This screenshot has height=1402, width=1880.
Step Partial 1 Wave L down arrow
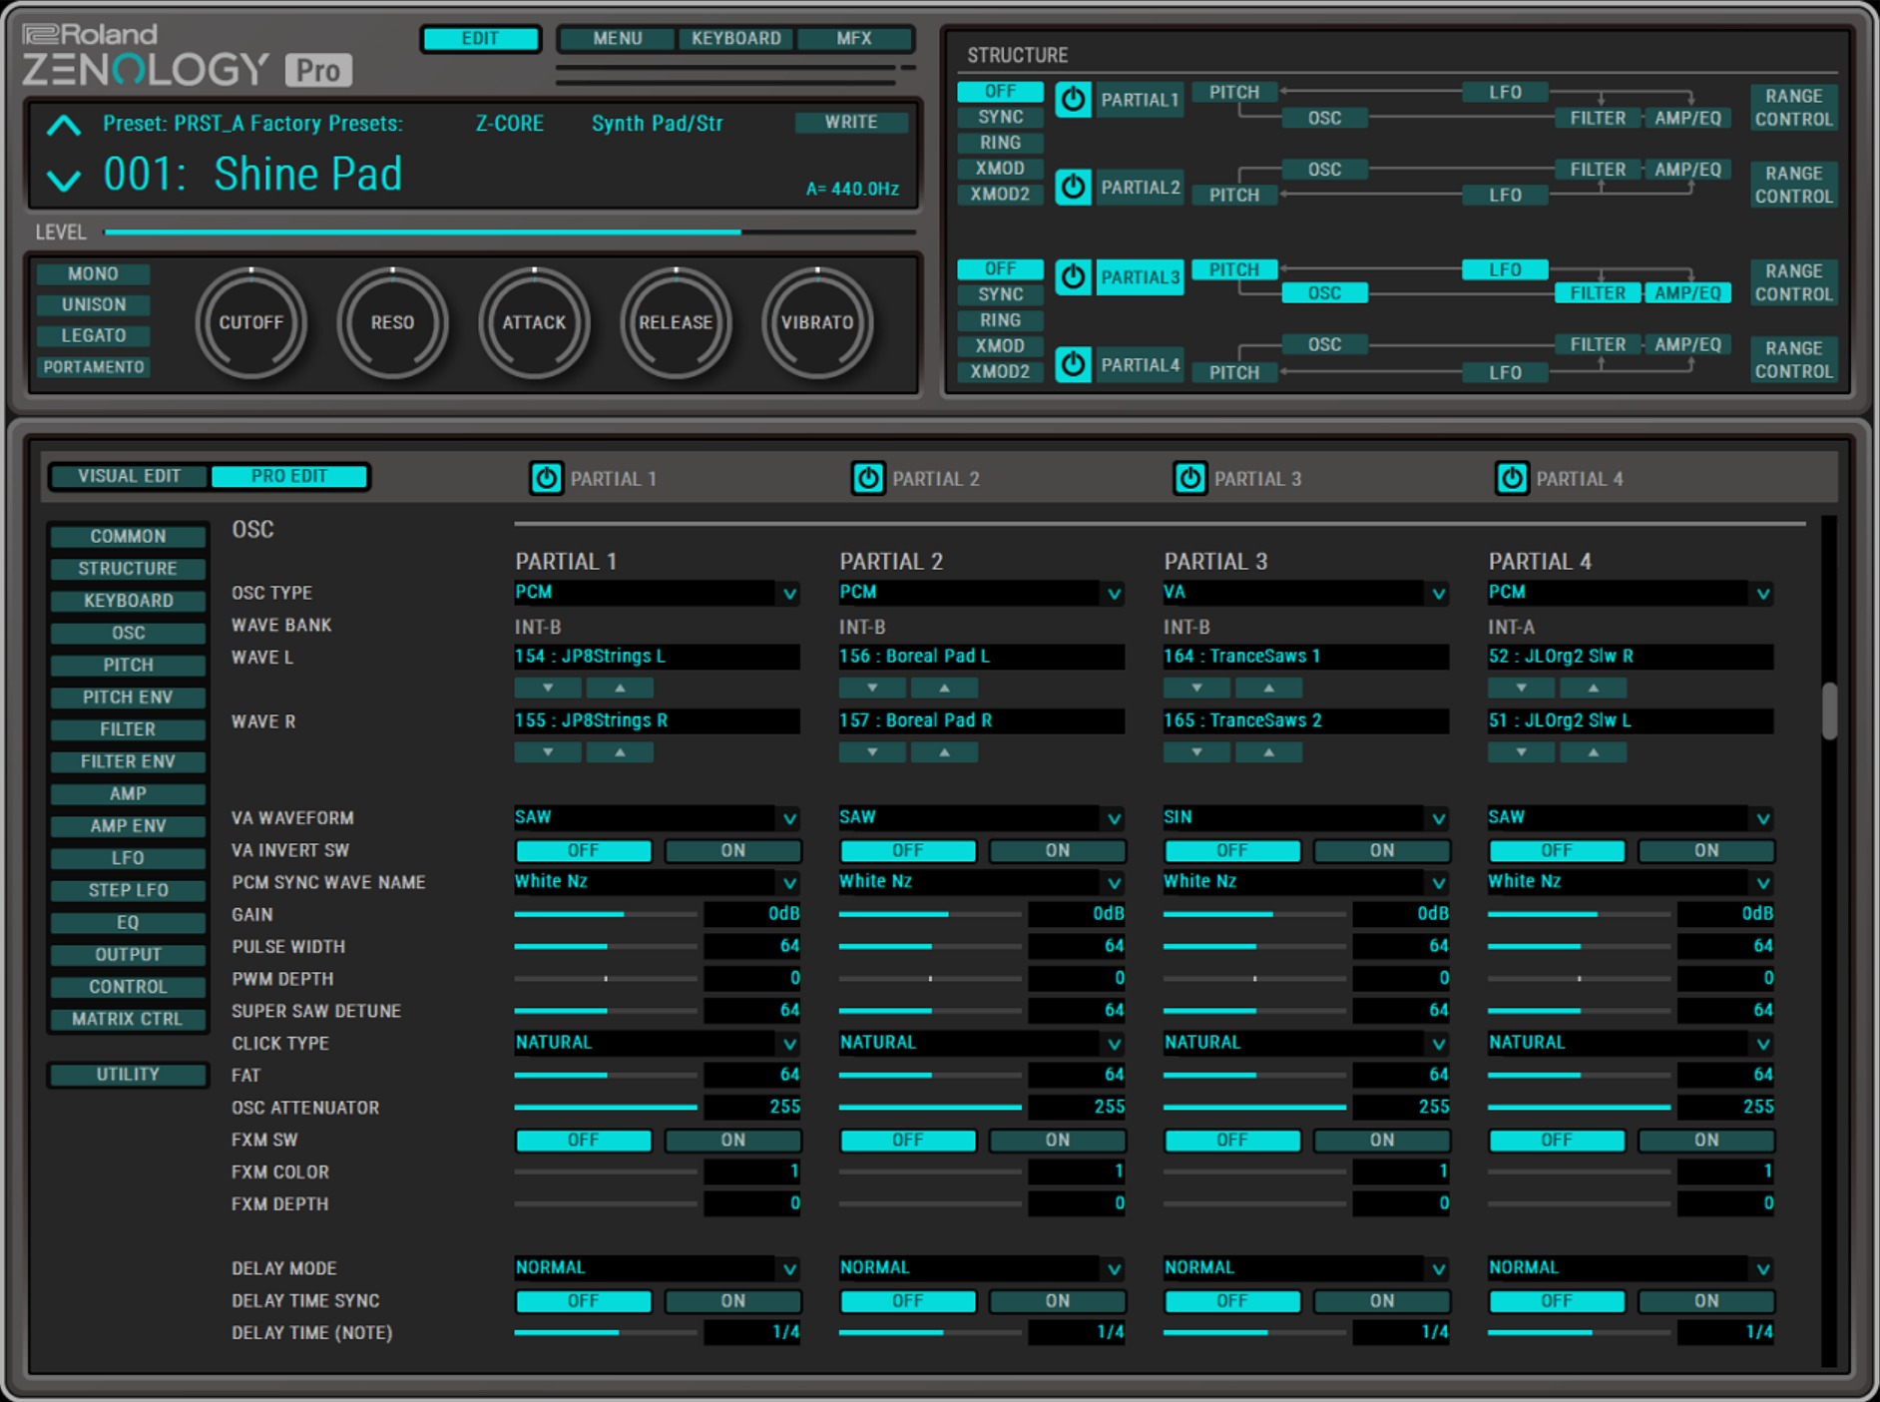tap(548, 688)
